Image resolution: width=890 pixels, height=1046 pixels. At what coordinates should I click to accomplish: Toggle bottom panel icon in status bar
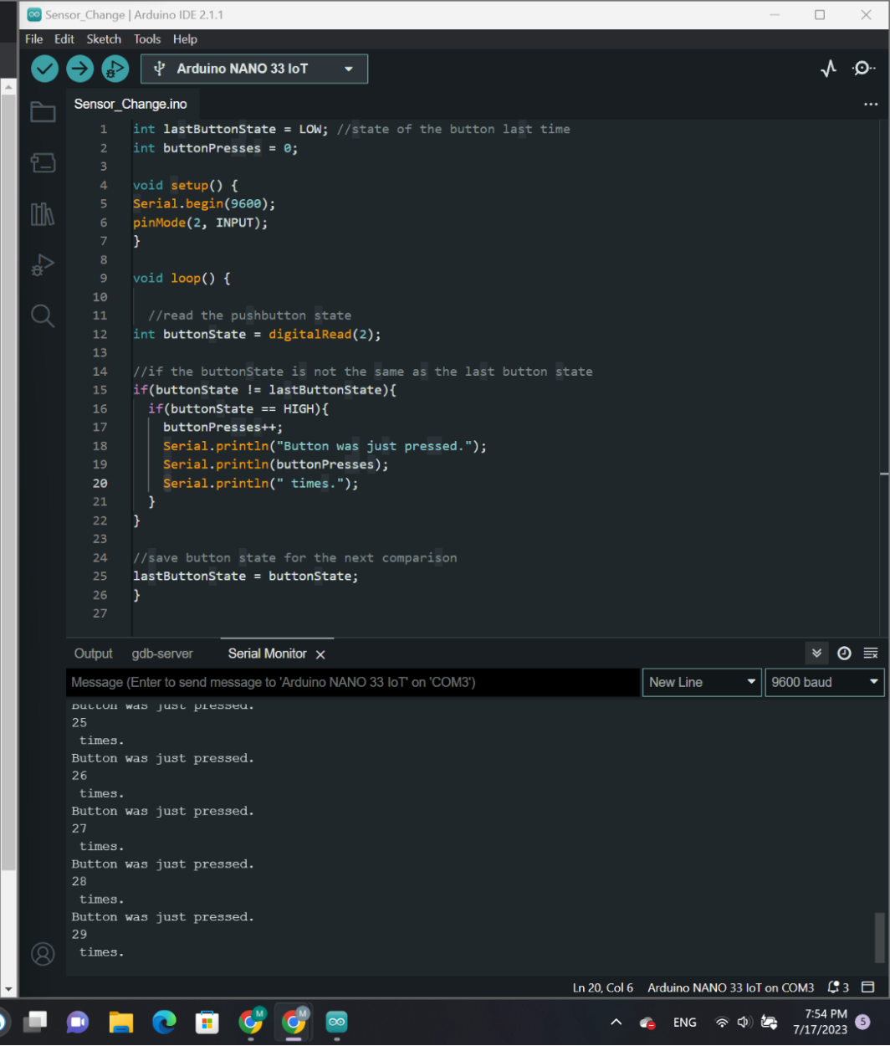(870, 987)
